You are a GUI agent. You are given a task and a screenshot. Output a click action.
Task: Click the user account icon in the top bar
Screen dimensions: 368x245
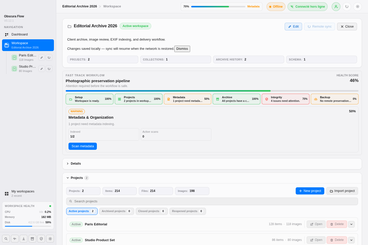tap(336, 7)
